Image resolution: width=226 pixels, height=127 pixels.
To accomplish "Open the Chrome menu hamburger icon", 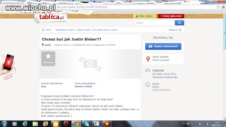I will click(223, 7).
